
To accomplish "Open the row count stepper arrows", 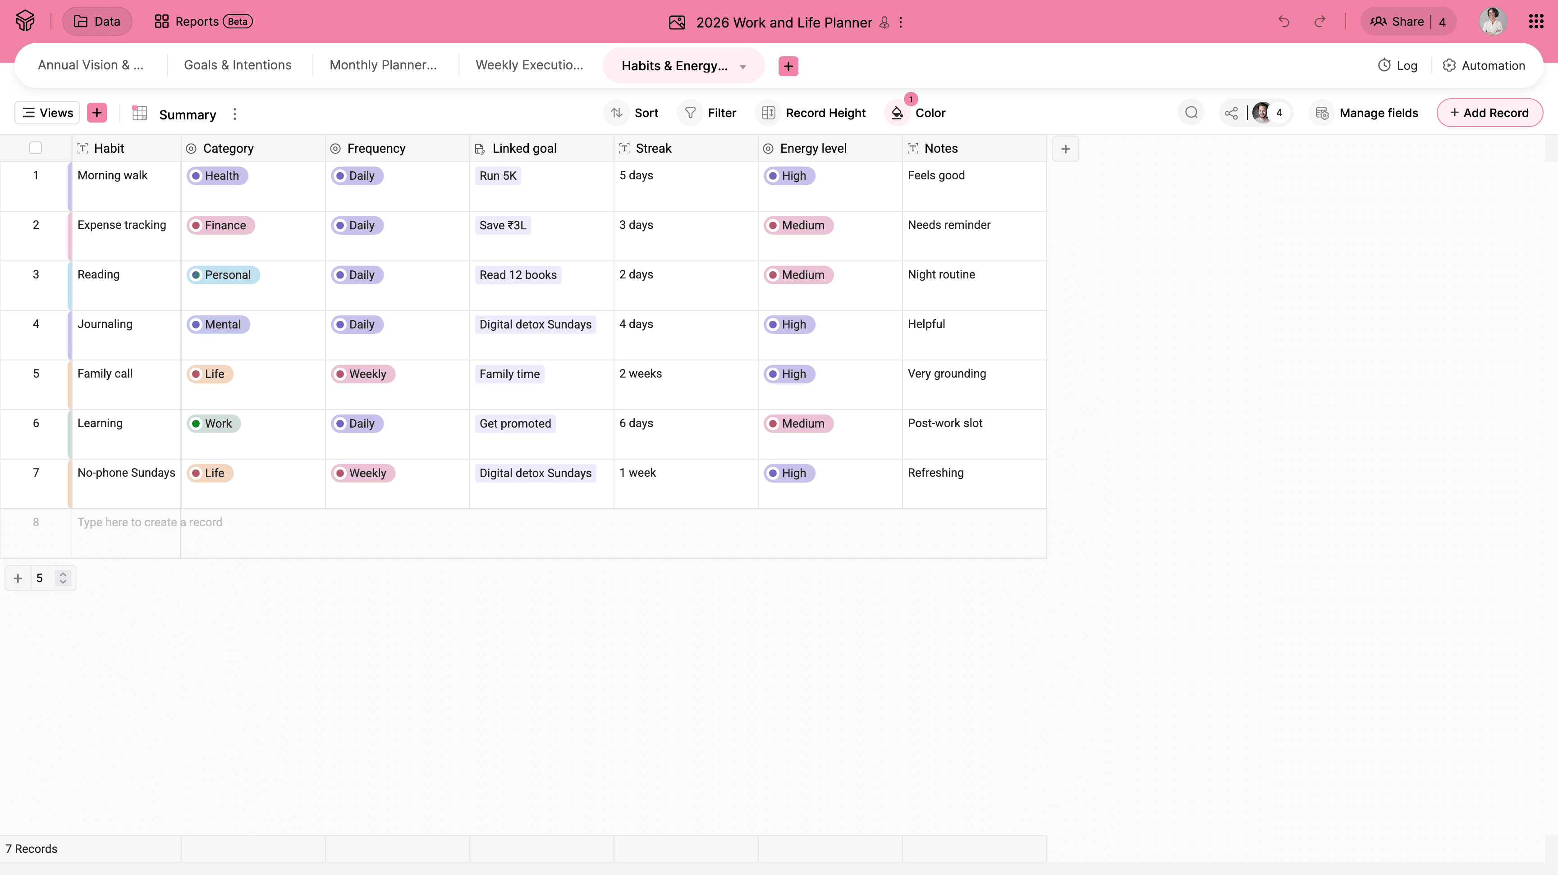I will pos(63,578).
